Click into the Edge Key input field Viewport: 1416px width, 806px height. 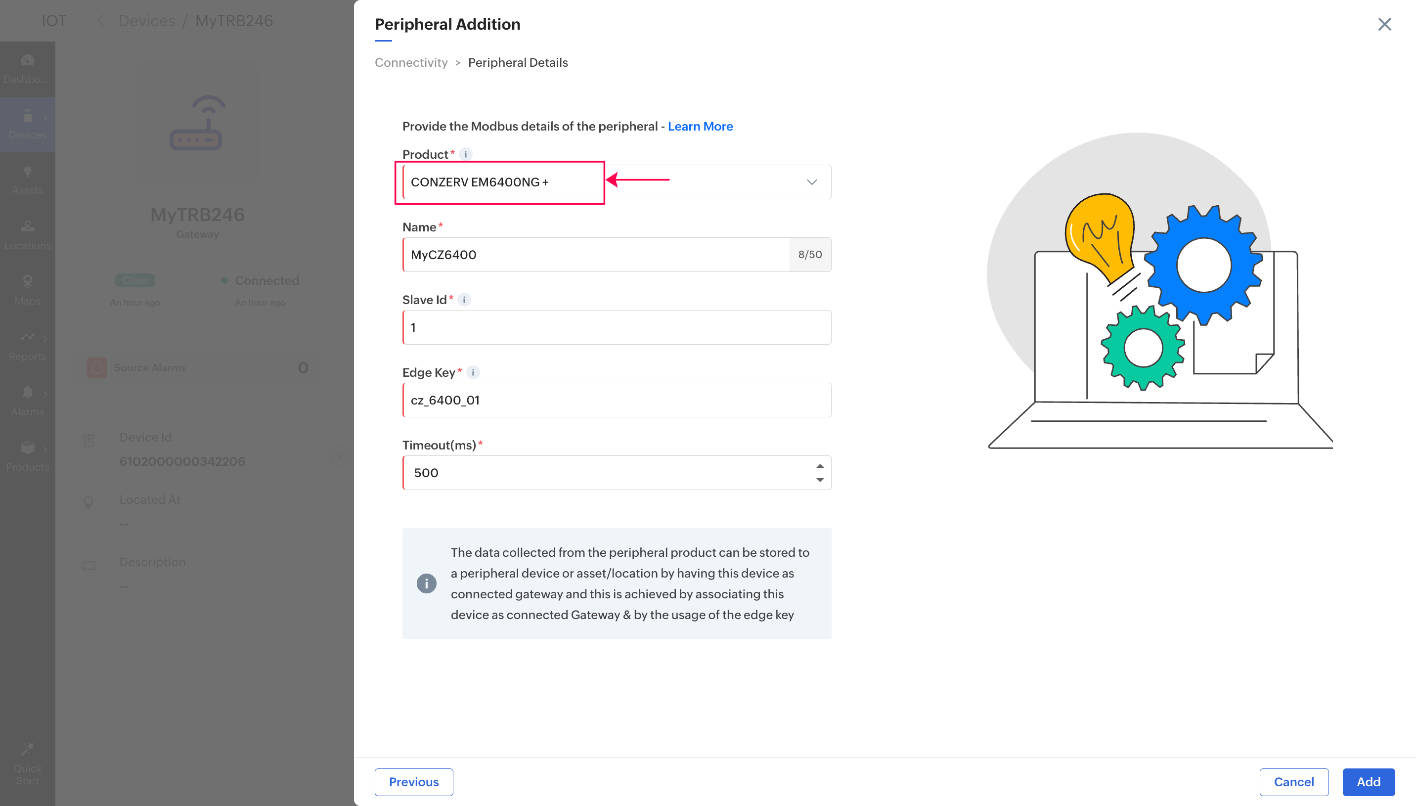coord(617,400)
